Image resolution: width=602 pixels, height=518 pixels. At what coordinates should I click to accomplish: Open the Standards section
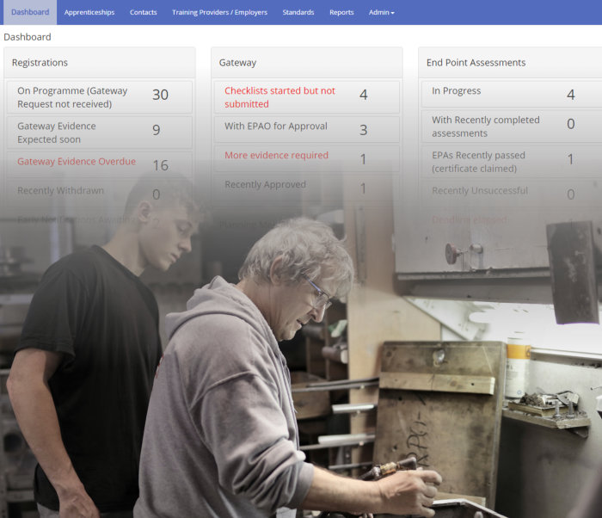pos(298,12)
